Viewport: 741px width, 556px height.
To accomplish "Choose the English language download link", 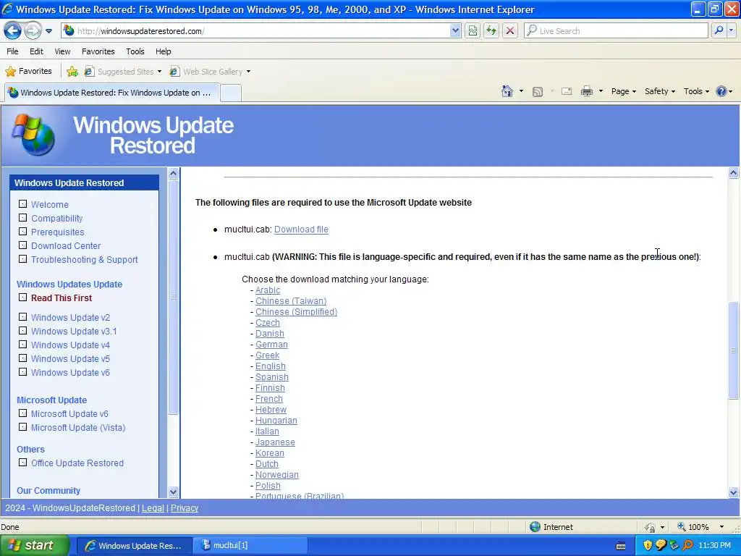I will point(271,366).
